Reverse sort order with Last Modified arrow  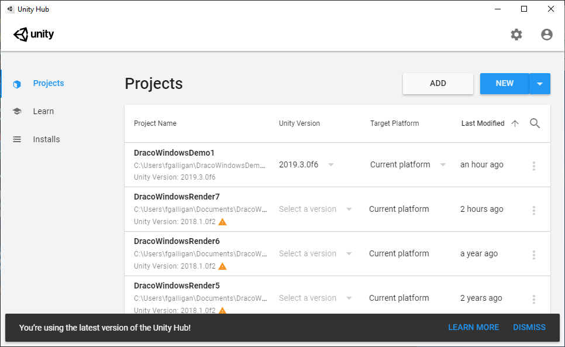515,123
